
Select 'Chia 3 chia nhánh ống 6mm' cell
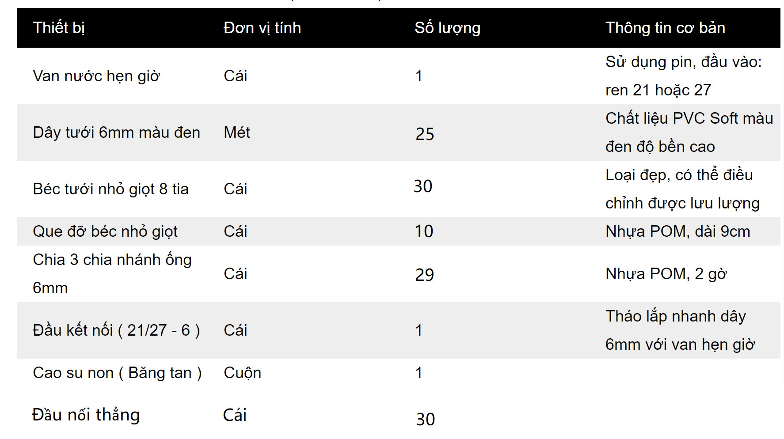pos(112,274)
